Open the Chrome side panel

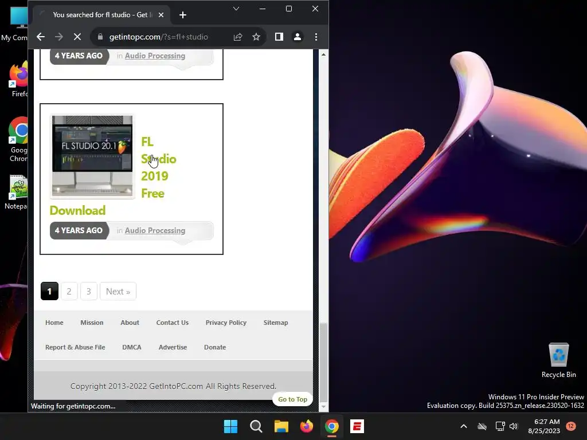click(x=279, y=37)
